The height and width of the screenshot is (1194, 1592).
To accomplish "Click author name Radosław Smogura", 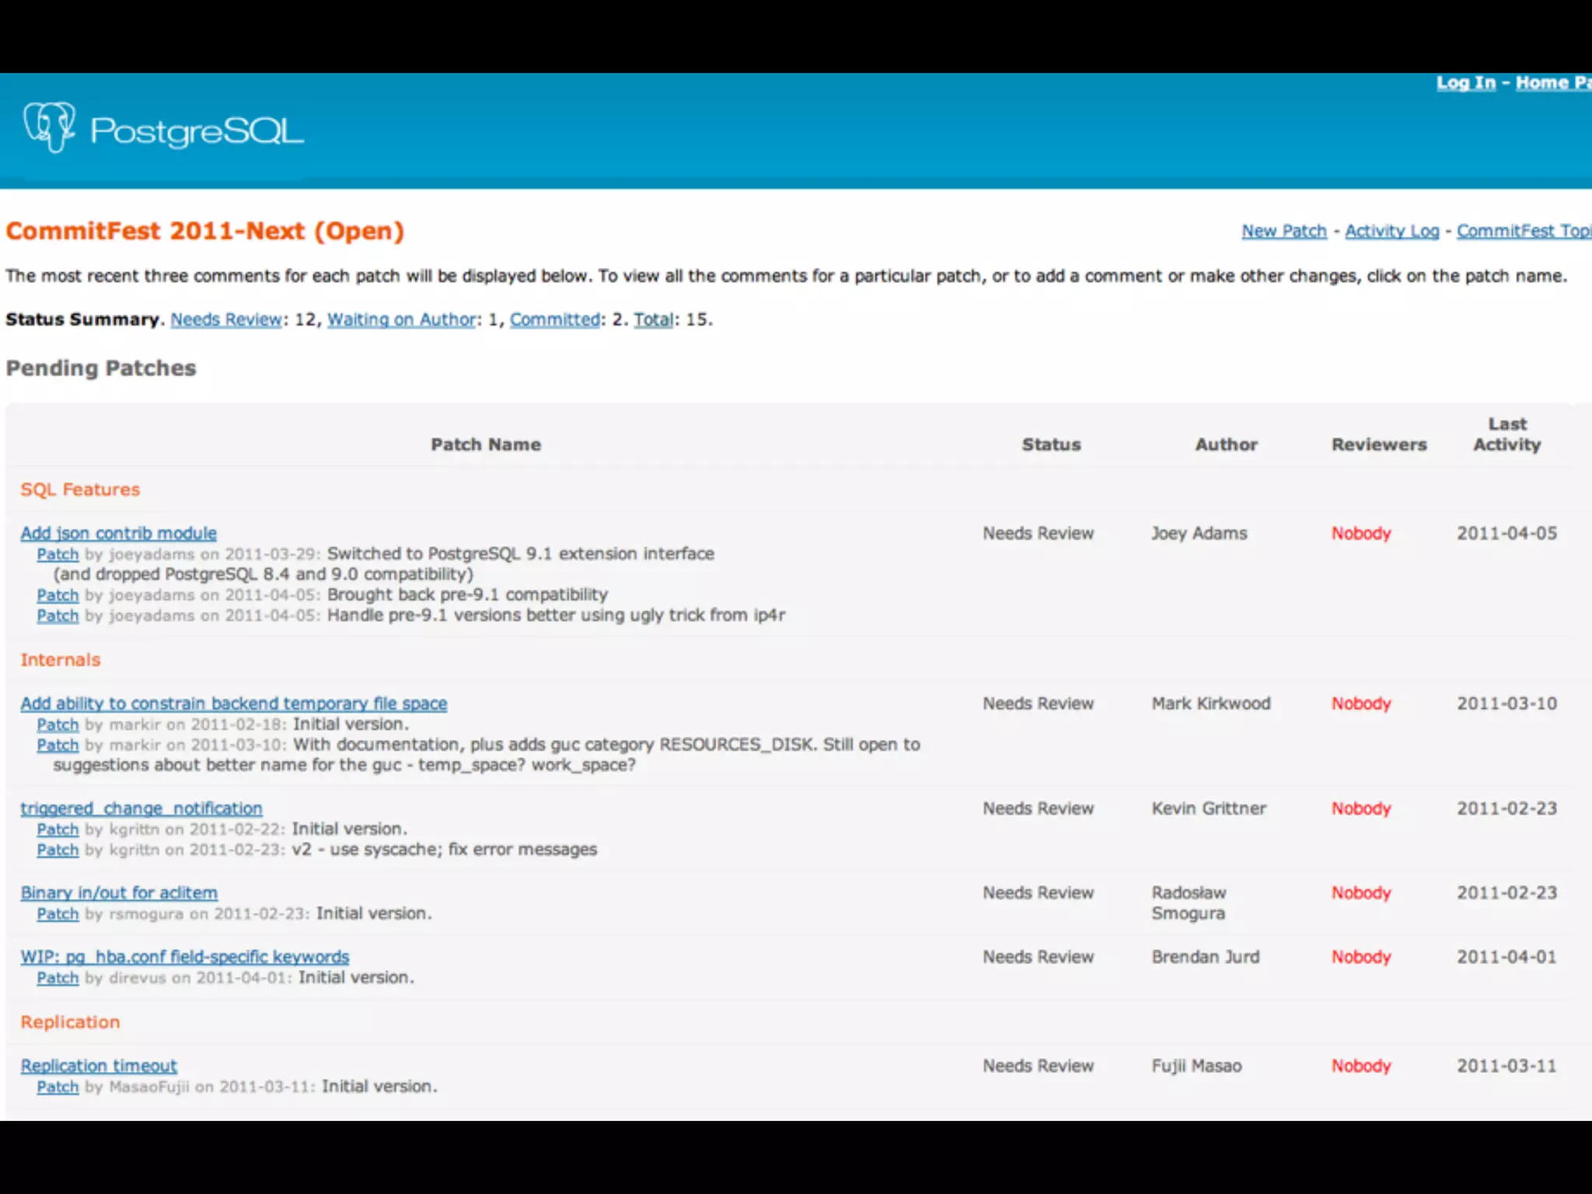I will click(x=1189, y=903).
